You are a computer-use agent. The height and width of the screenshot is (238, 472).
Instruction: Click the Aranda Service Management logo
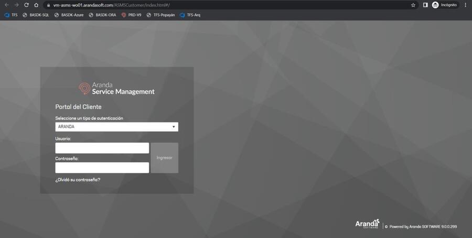tap(116, 89)
